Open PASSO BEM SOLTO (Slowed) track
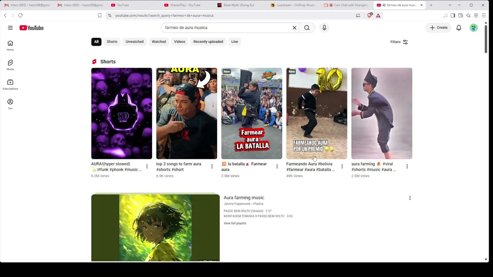The width and height of the screenshot is (493, 277). point(248,211)
